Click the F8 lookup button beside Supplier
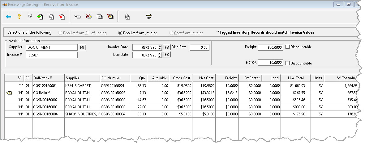The height and width of the screenshot is (145, 365). 82,47
